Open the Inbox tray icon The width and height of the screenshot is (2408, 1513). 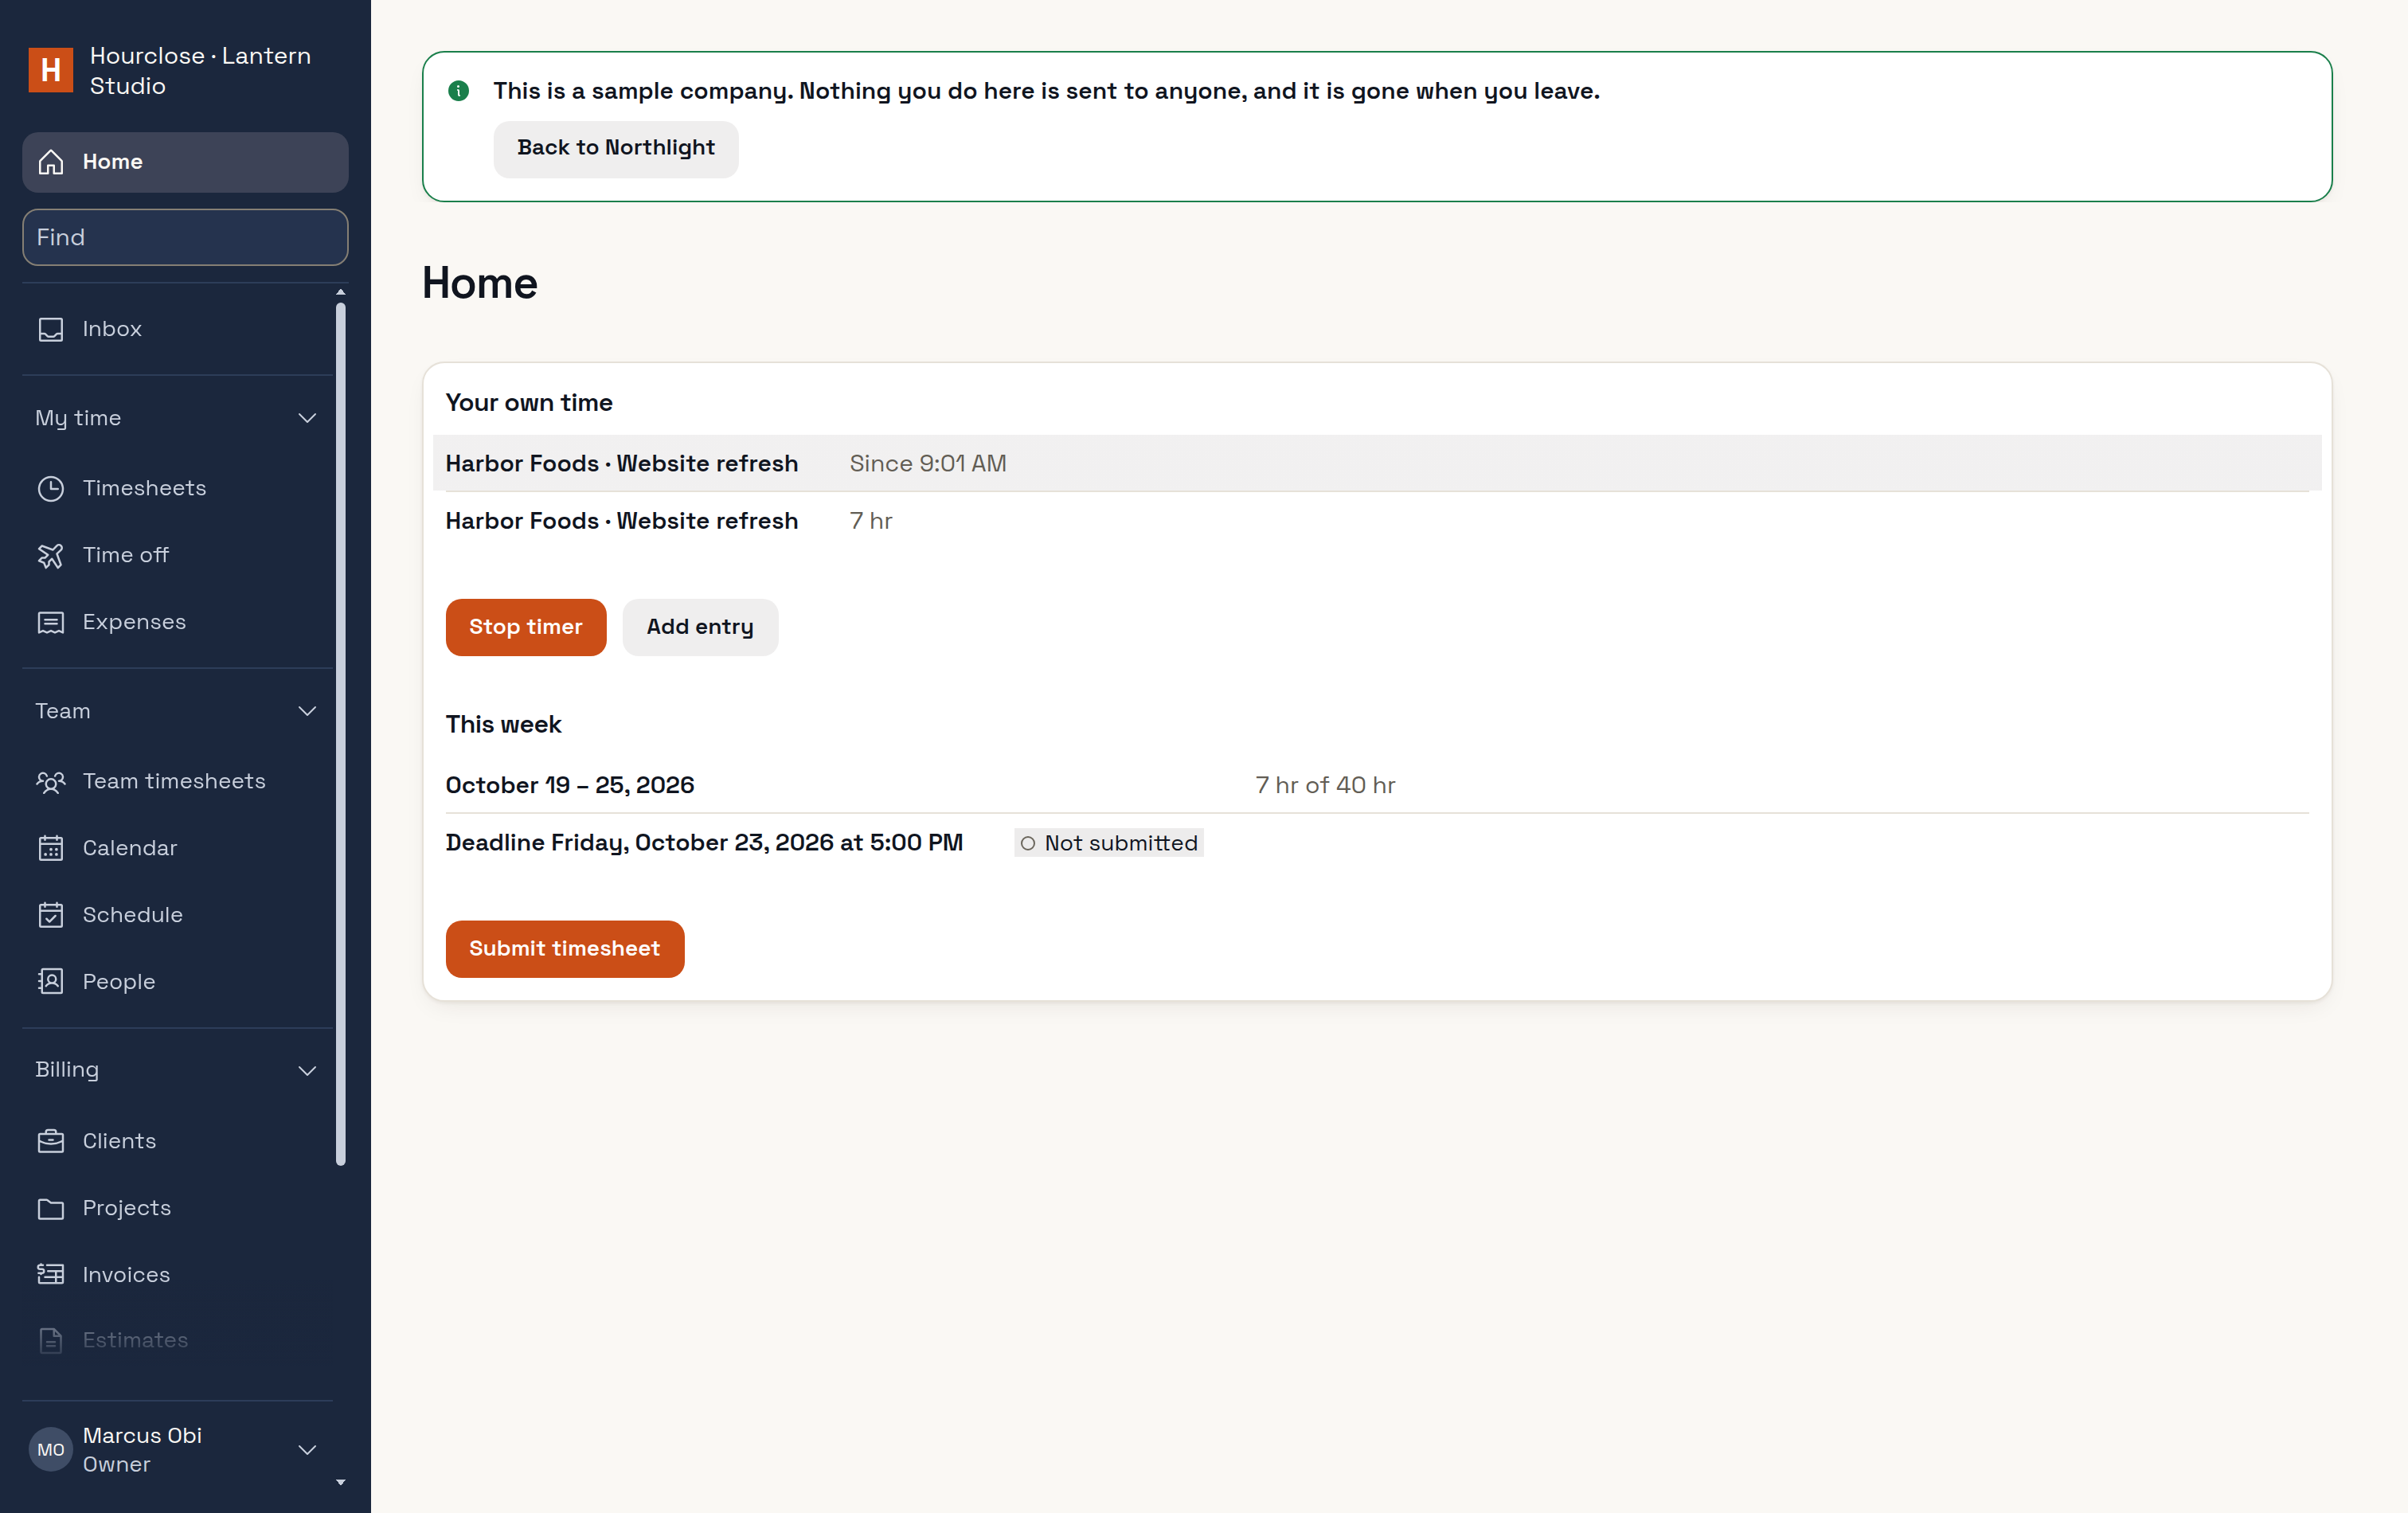click(x=51, y=329)
